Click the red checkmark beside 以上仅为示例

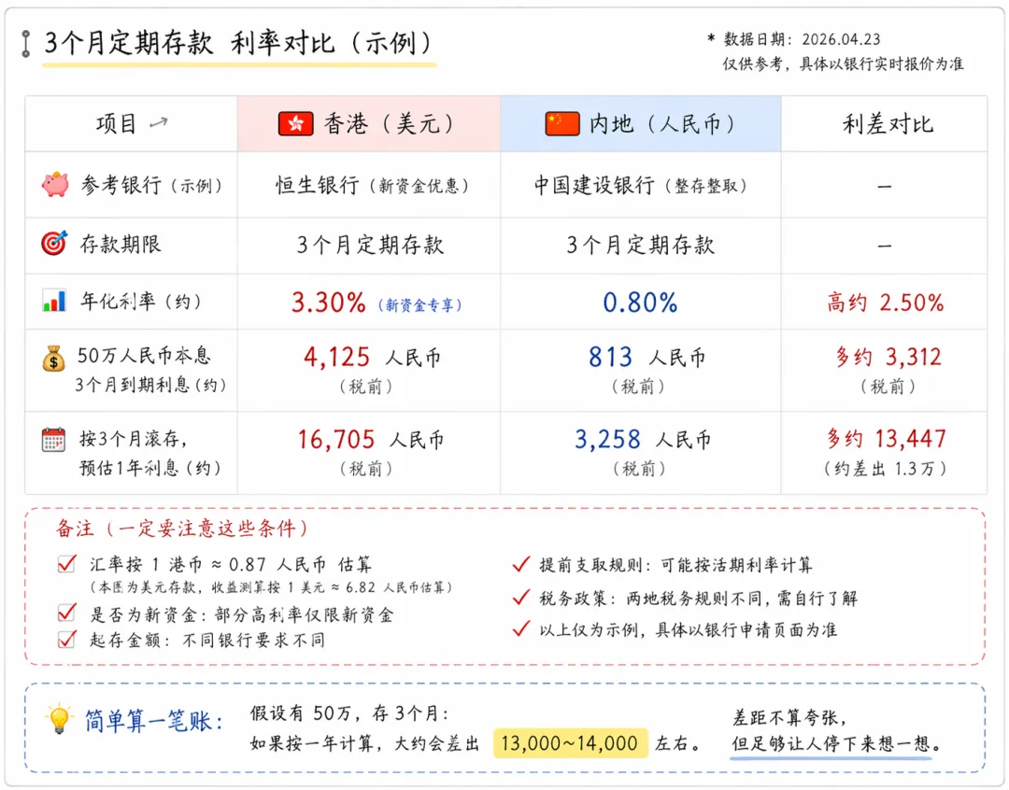(x=521, y=628)
